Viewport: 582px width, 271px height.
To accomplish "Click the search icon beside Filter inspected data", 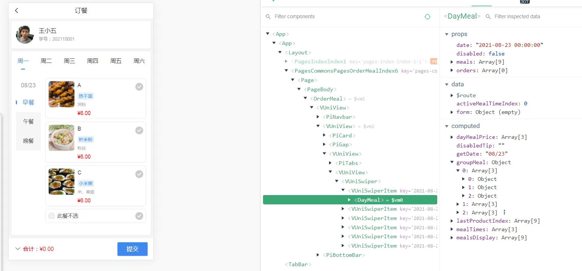I will [488, 17].
